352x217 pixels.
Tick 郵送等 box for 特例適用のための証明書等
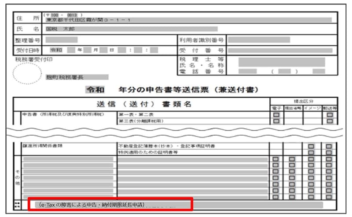click(329, 153)
